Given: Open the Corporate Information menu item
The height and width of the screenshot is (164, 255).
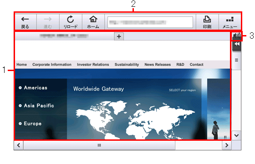Looking at the screenshot, I should pyautogui.click(x=52, y=65).
